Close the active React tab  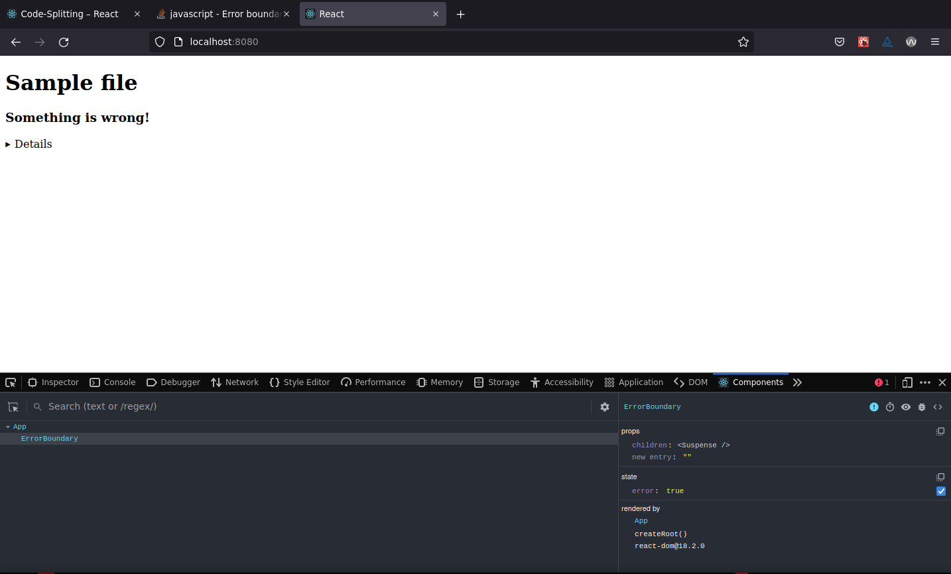pos(436,14)
